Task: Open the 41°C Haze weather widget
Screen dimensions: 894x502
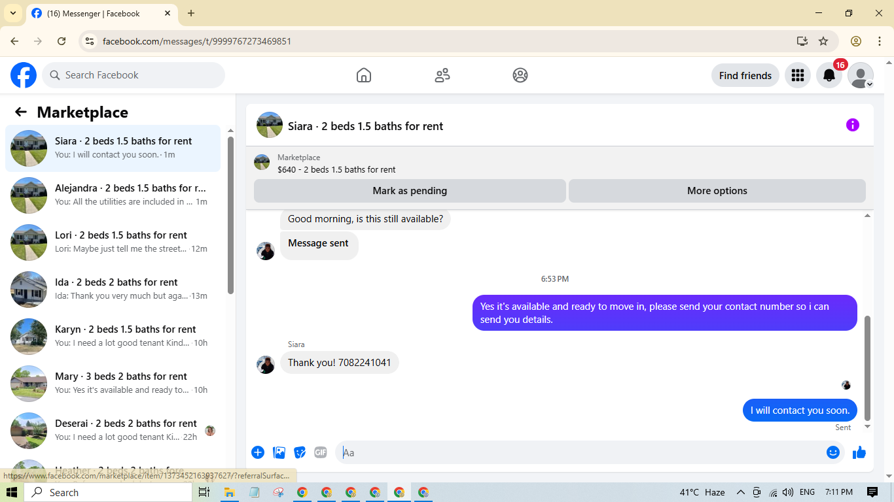Action: [x=702, y=492]
